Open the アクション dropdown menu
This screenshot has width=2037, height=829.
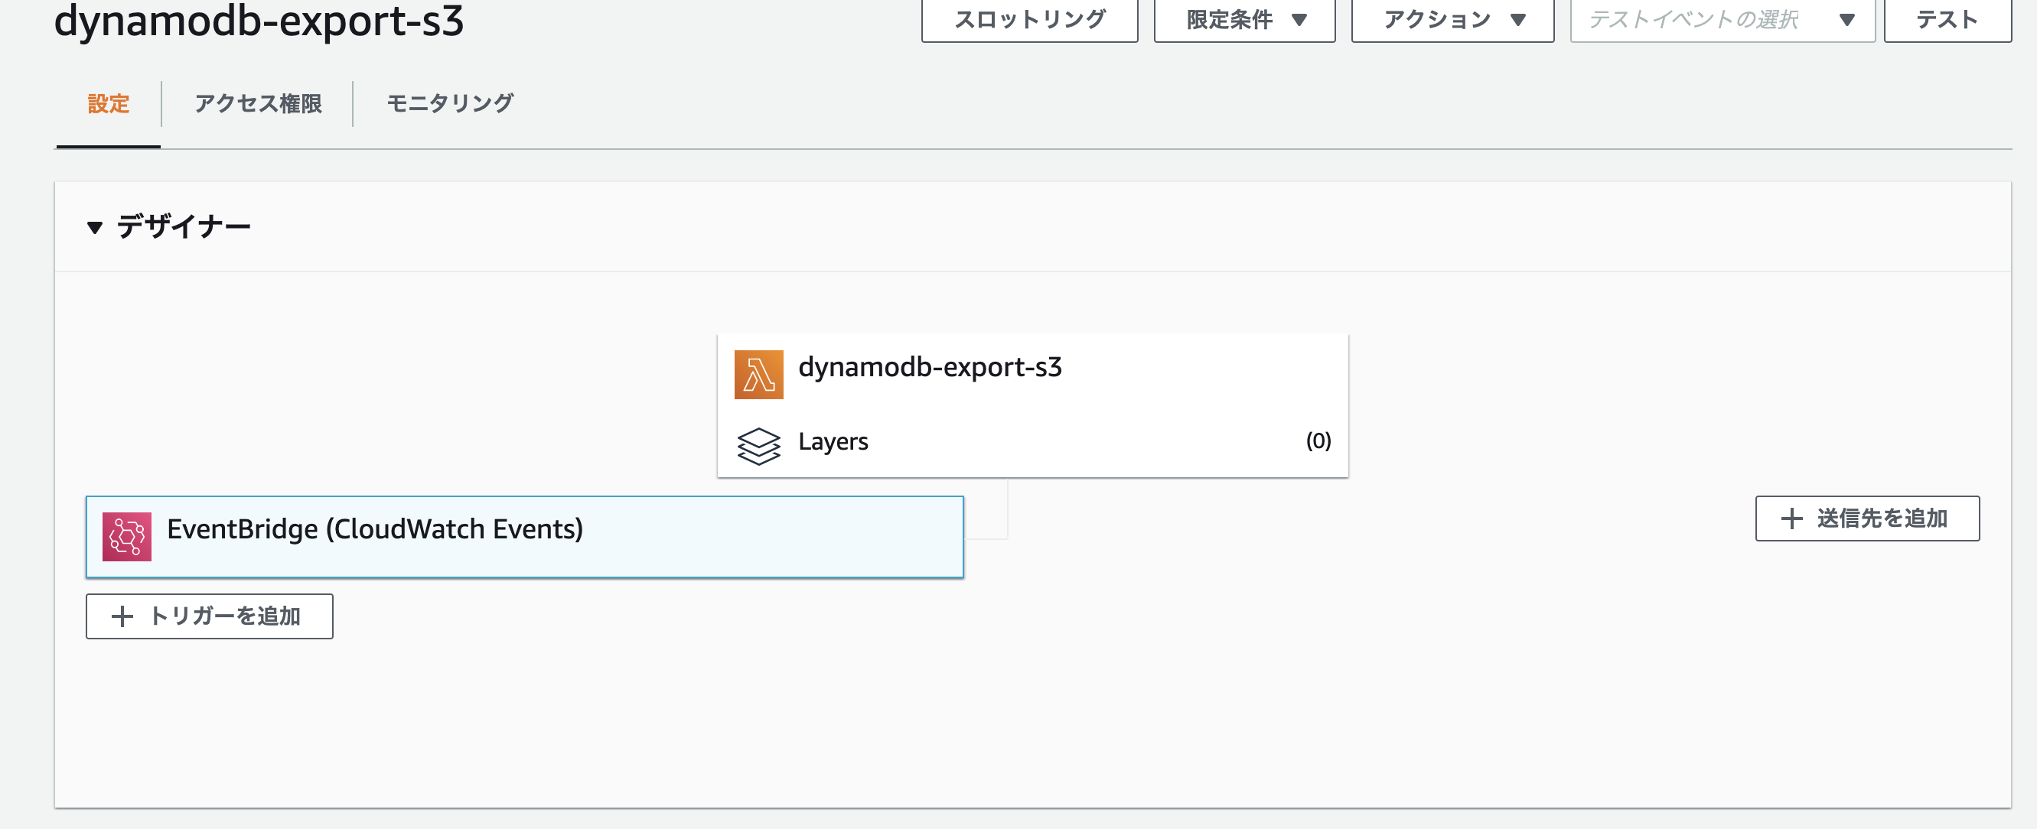point(1452,20)
